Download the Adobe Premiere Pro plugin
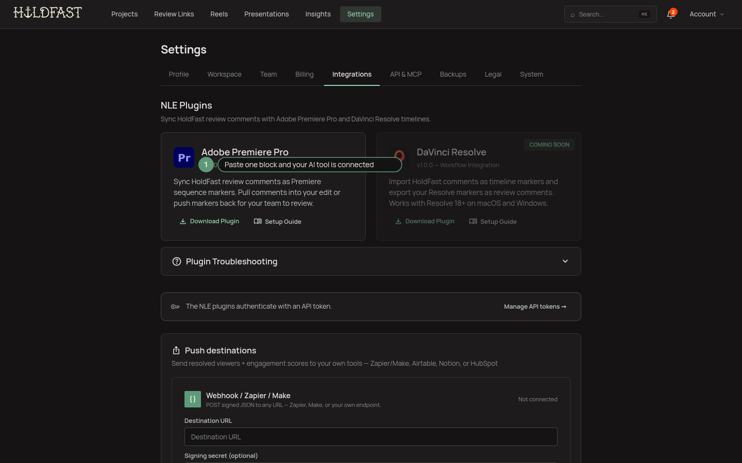 pyautogui.click(x=209, y=221)
